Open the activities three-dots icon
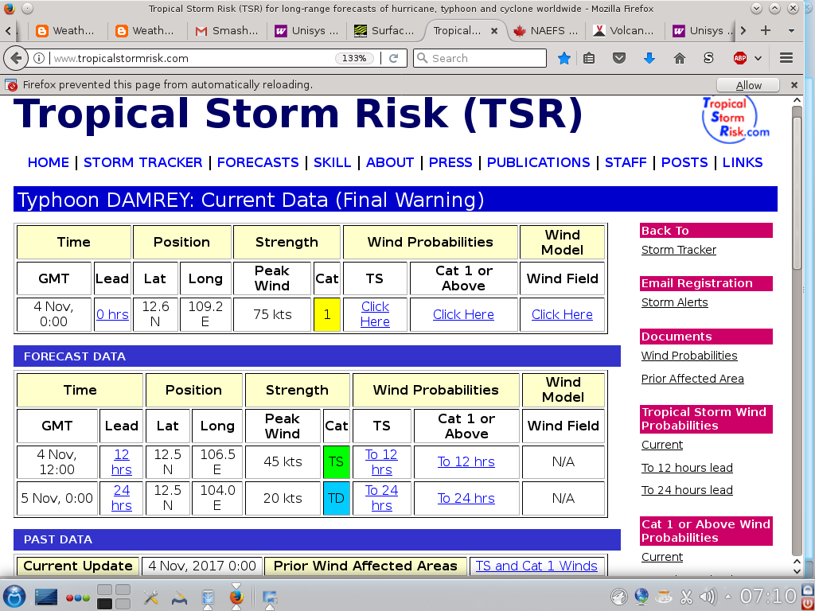The height and width of the screenshot is (611, 815). click(78, 597)
